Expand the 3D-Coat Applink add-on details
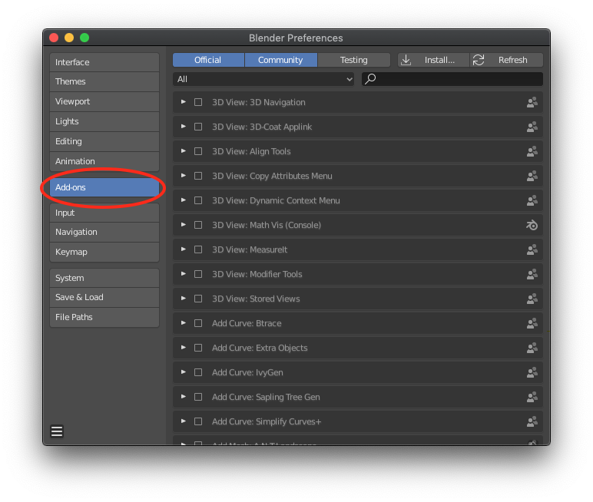The image size is (593, 502). pyautogui.click(x=184, y=126)
